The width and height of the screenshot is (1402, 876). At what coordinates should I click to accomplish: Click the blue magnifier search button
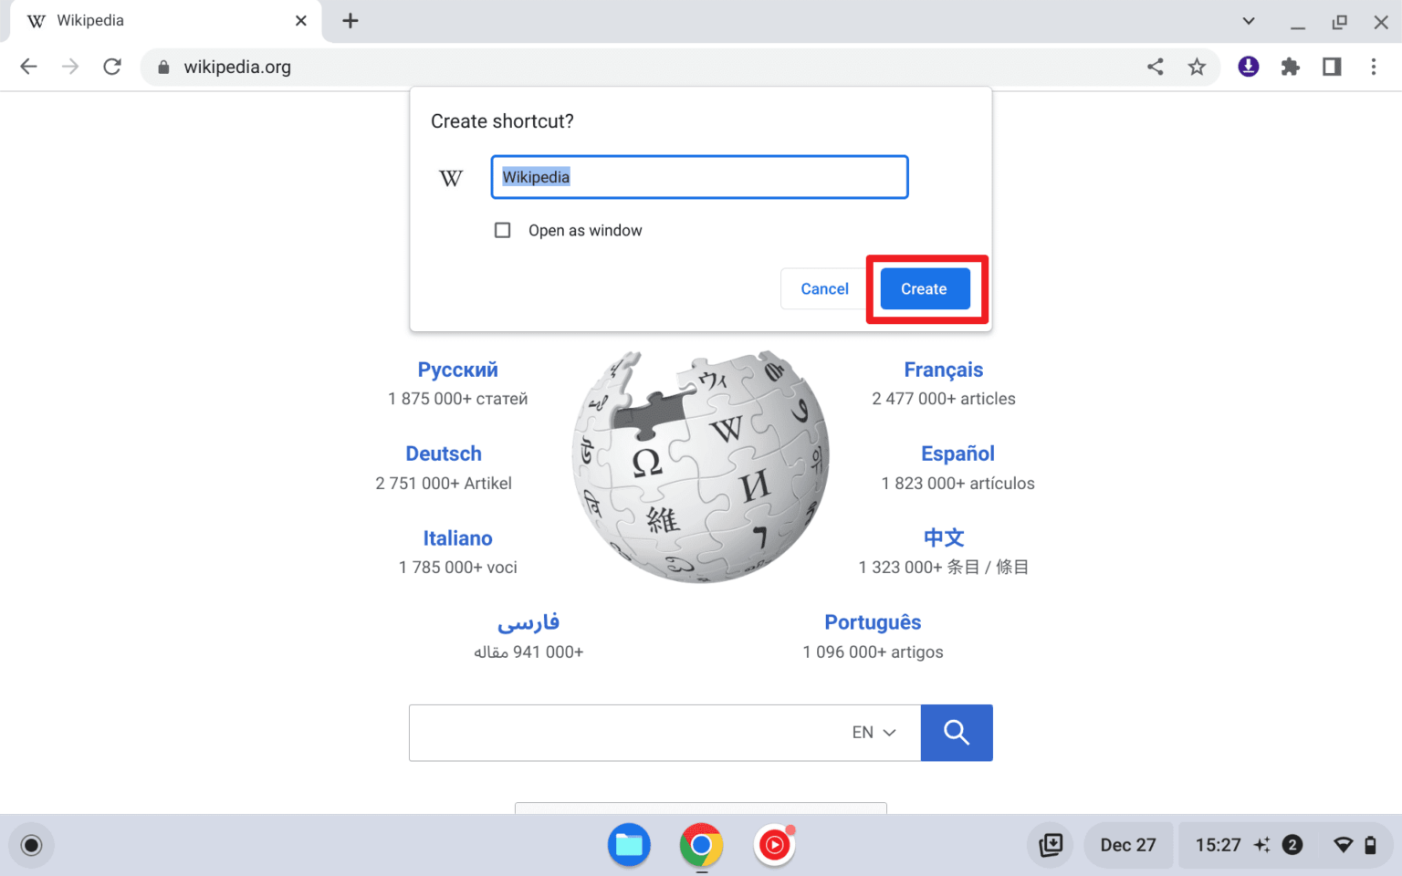[957, 733]
